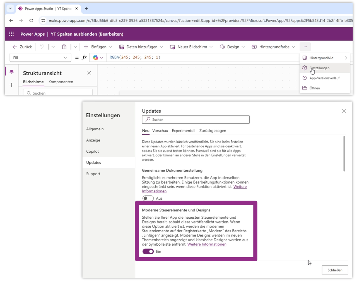Expand the paste options chevron
The width and height of the screenshot is (357, 283).
(75, 47)
